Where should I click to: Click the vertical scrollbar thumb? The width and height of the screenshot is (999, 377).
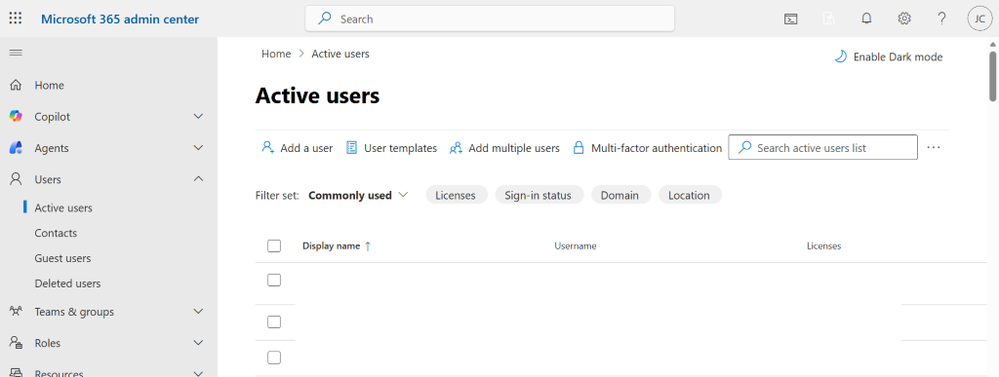pos(992,75)
